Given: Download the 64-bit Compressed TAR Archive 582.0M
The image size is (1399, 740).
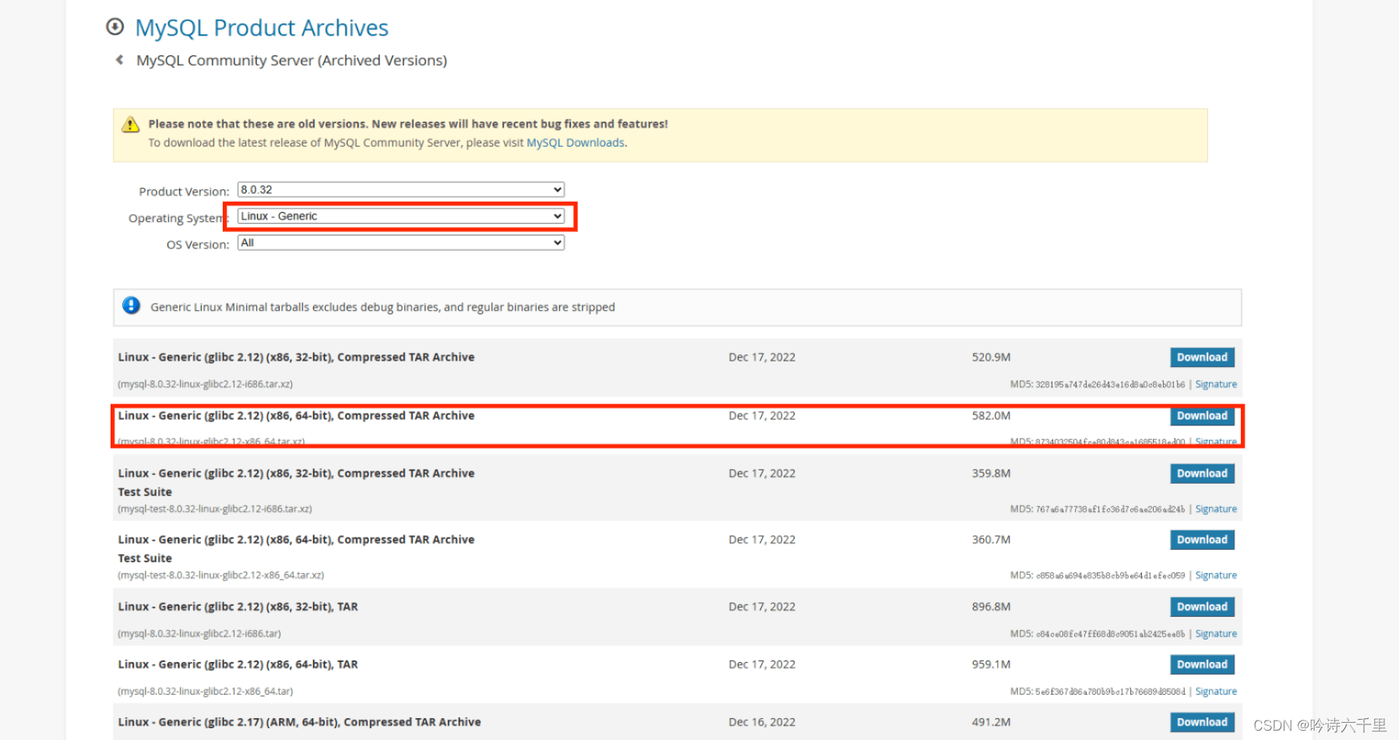Looking at the screenshot, I should click(1202, 416).
